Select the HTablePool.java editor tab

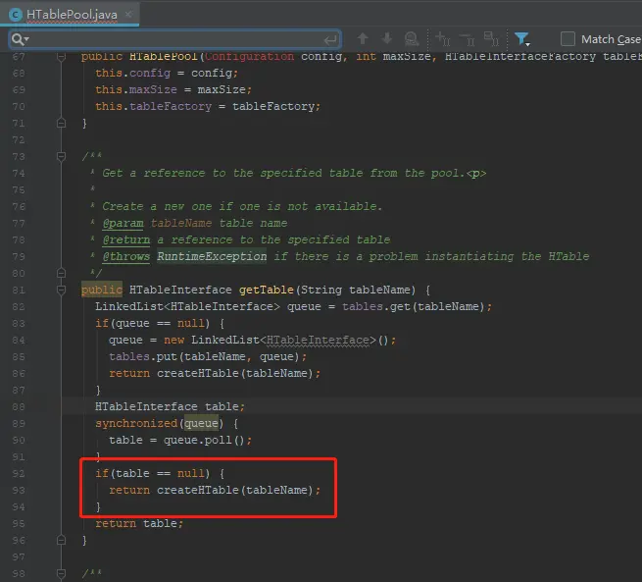pyautogui.click(x=70, y=15)
